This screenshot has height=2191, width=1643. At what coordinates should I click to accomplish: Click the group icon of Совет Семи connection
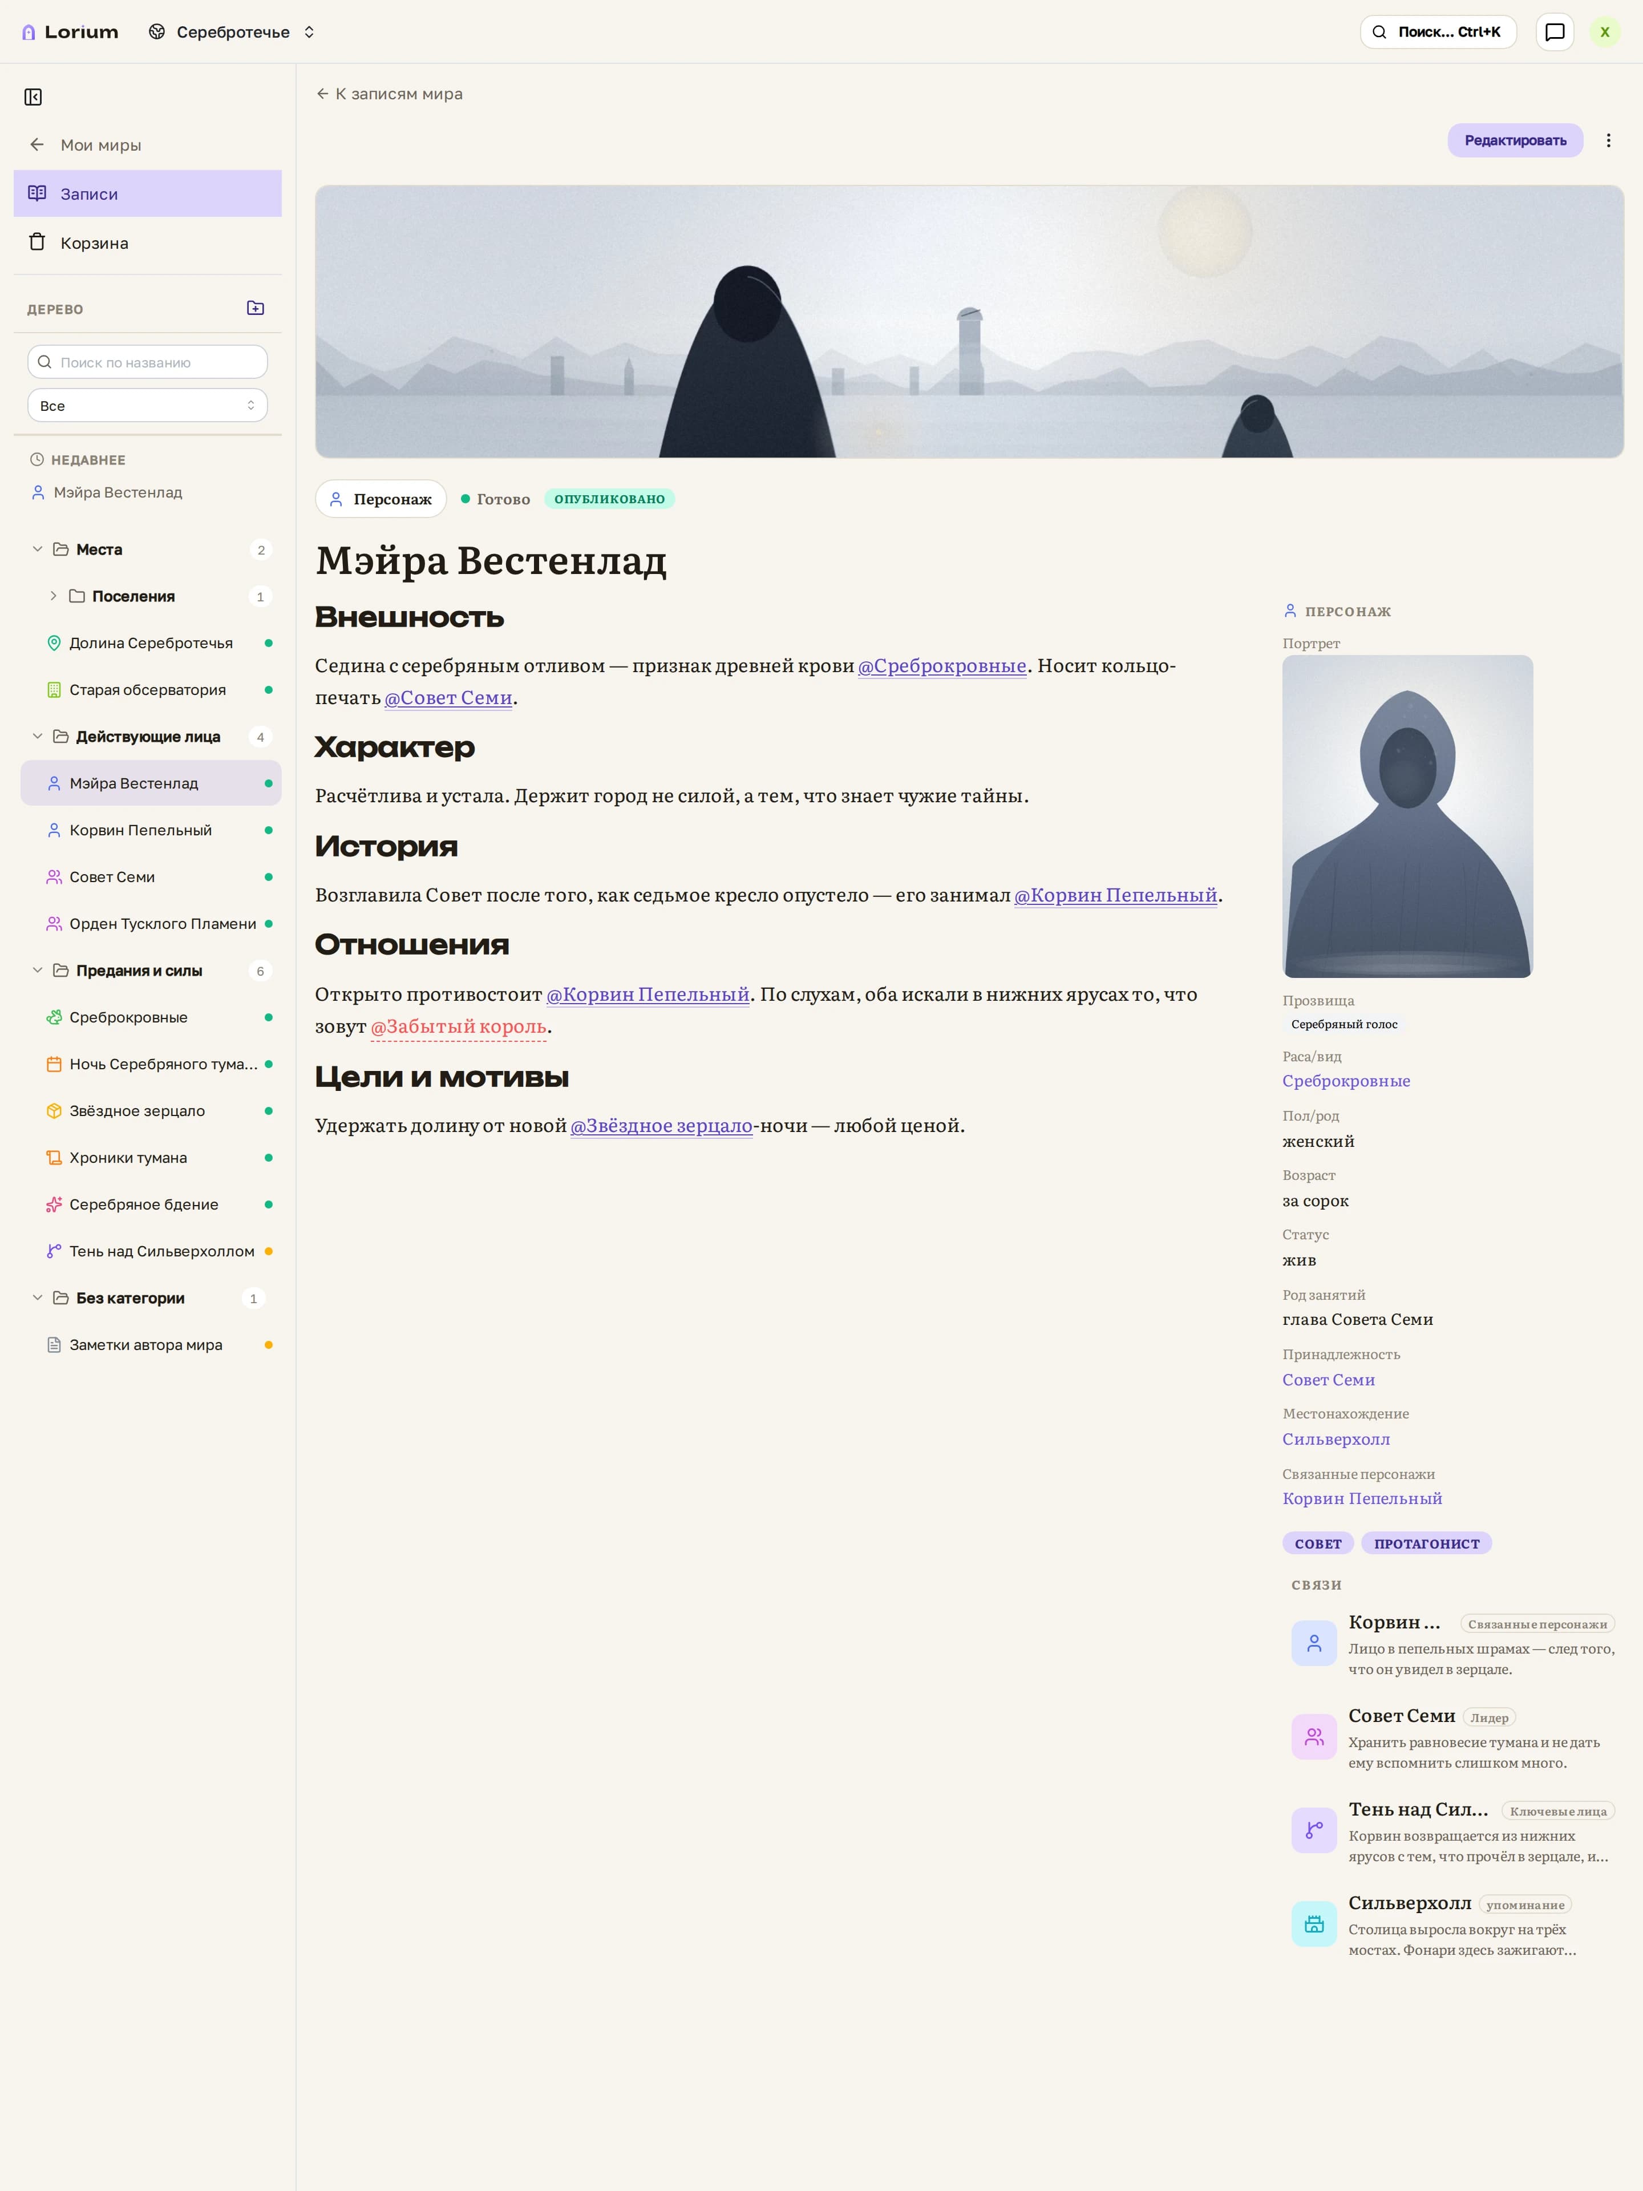pyautogui.click(x=1314, y=1736)
